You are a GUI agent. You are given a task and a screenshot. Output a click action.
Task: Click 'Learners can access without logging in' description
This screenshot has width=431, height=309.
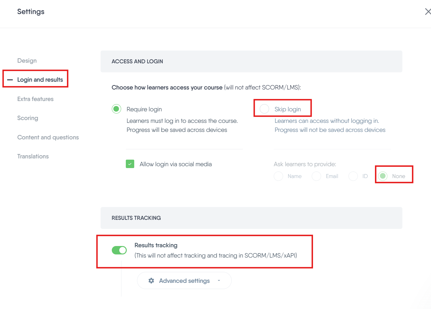coord(327,121)
